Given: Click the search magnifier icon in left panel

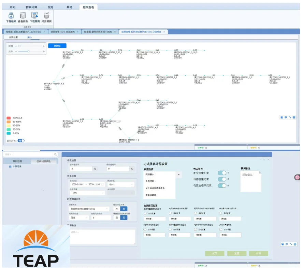Looking at the screenshot, I should 55,154.
